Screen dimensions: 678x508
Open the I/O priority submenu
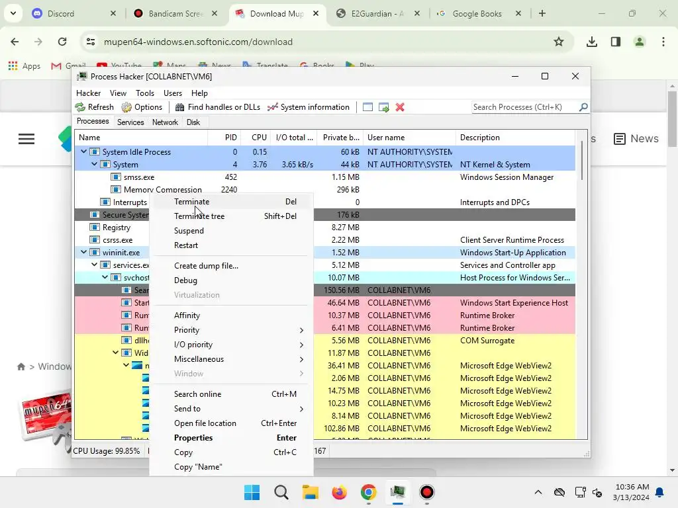pyautogui.click(x=231, y=345)
